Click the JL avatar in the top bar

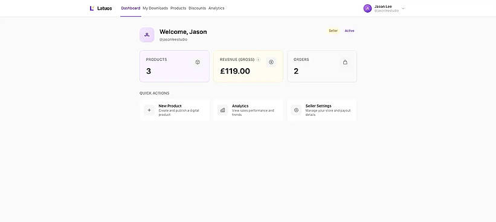pos(367,8)
